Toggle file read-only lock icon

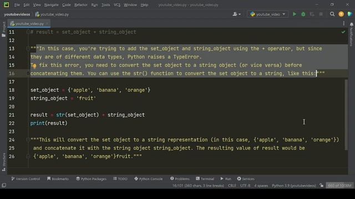point(322,186)
